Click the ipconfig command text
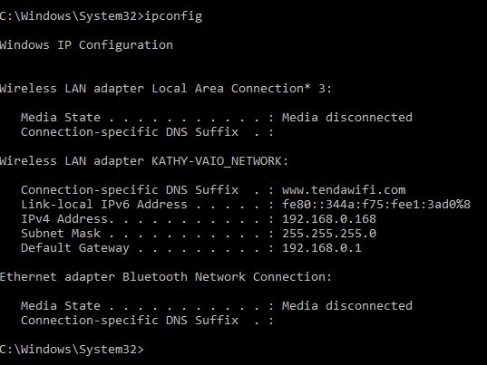The height and width of the screenshot is (365, 487). [x=173, y=16]
